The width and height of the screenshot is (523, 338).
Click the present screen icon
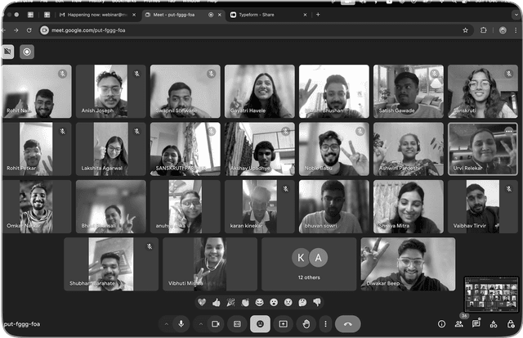click(284, 324)
